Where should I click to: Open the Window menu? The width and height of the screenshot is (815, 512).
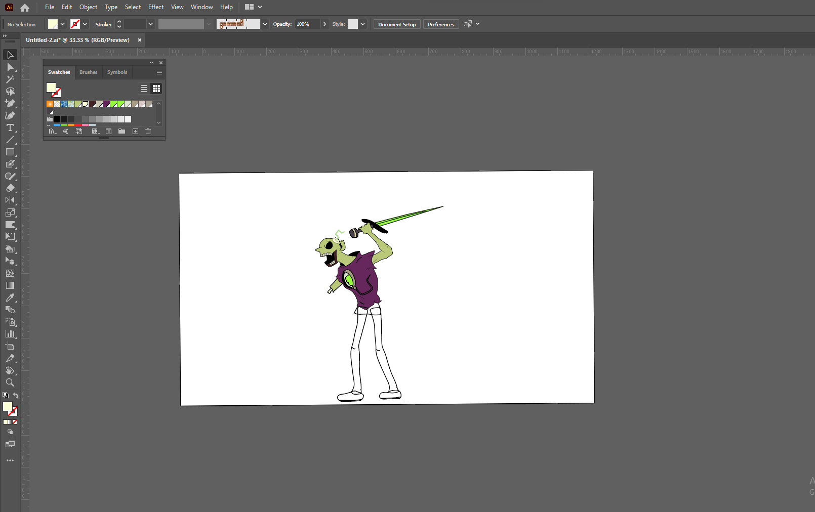tap(201, 7)
